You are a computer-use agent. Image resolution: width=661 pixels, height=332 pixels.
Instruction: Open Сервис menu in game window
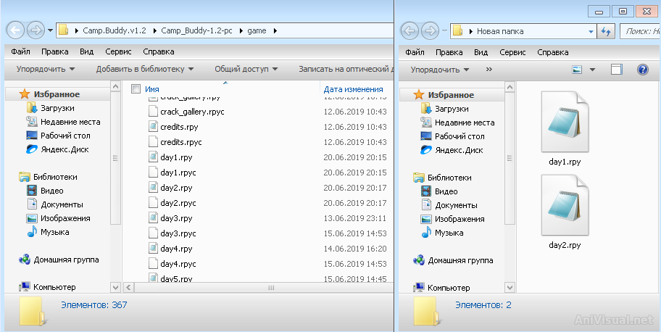(x=118, y=52)
